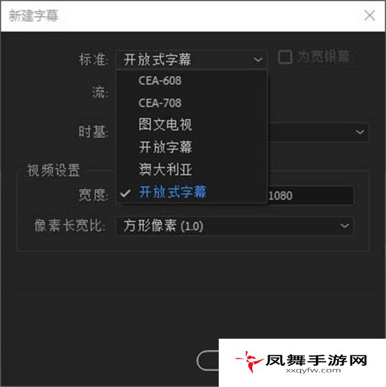Click the 方形像素 (1.0) combo box

[234, 226]
